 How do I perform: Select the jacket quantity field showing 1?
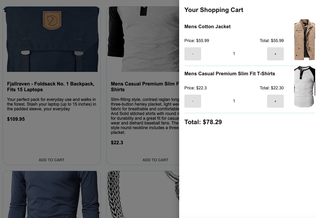pyautogui.click(x=234, y=54)
